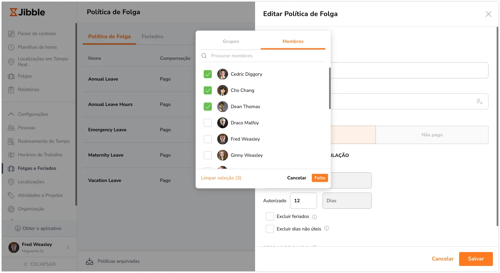Expand Fred Weasley profile menu arrow
This screenshot has height=273, width=500.
pyautogui.click(x=68, y=247)
